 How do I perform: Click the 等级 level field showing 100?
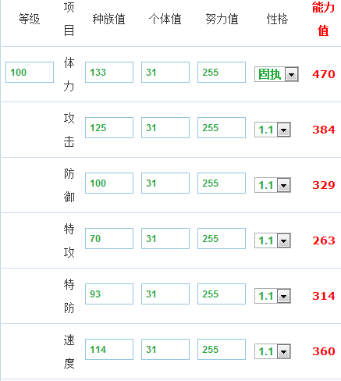tap(30, 72)
